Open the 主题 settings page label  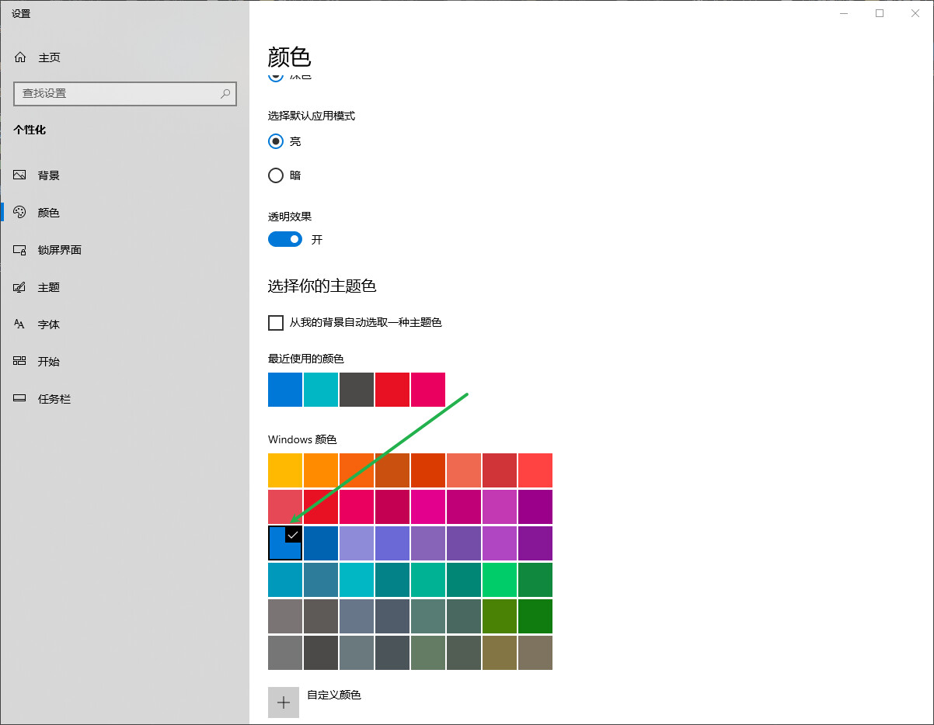(49, 287)
